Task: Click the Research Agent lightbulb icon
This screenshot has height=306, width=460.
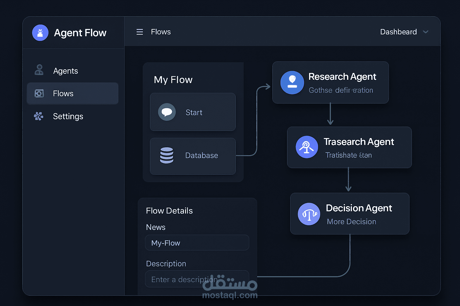Action: click(x=292, y=82)
